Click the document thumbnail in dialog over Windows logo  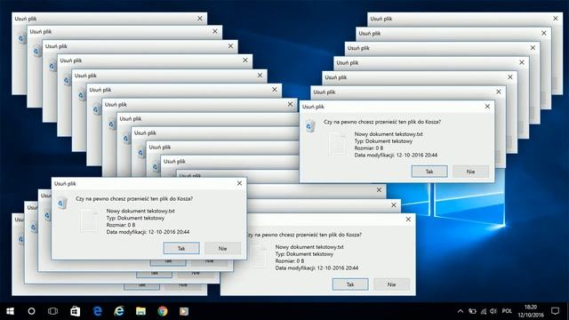tap(337, 144)
